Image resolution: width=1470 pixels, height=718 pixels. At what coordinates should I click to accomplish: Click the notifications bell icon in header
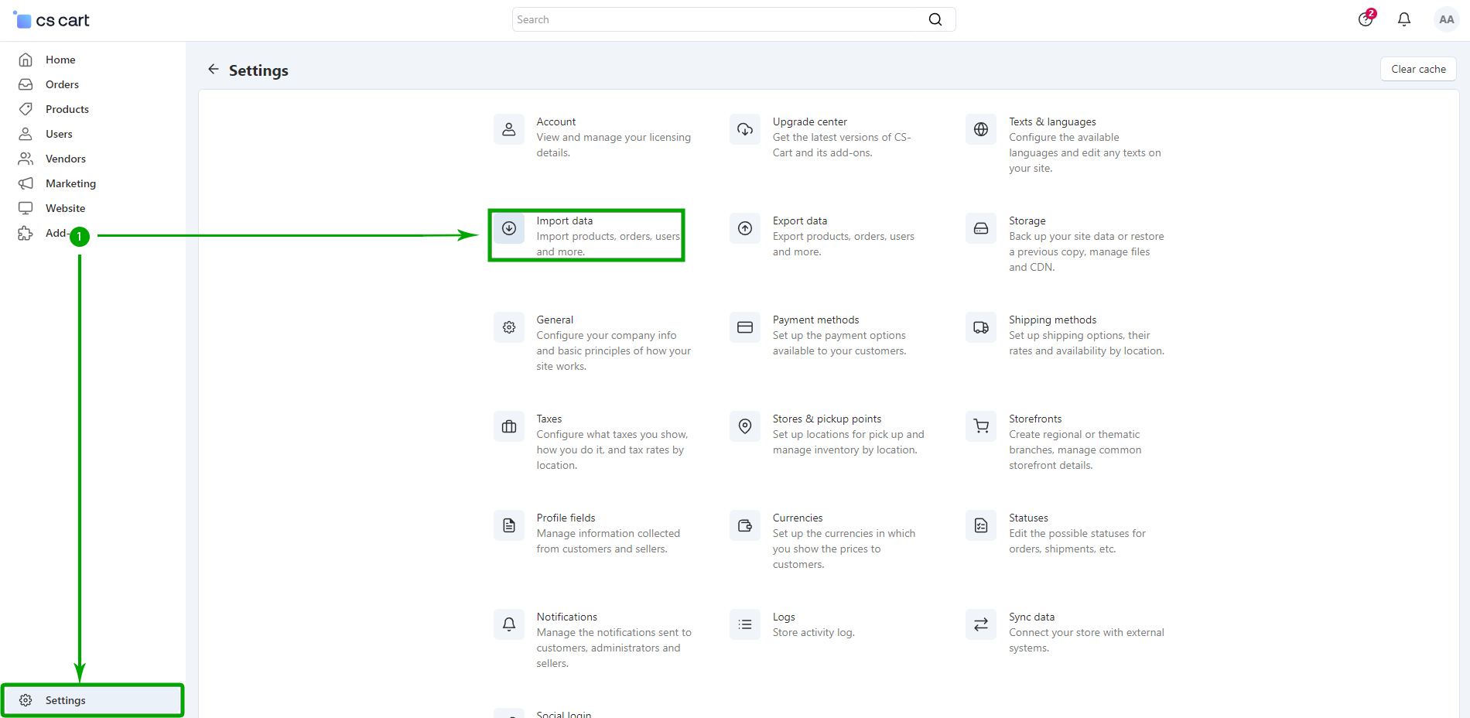click(1403, 19)
